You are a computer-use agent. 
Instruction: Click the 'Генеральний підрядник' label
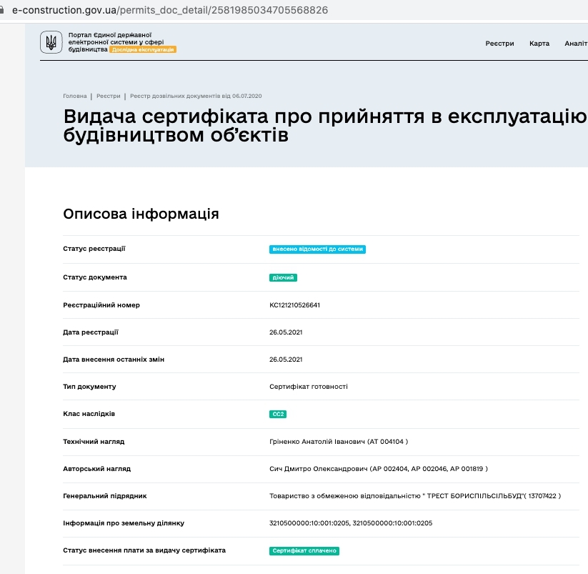point(105,496)
